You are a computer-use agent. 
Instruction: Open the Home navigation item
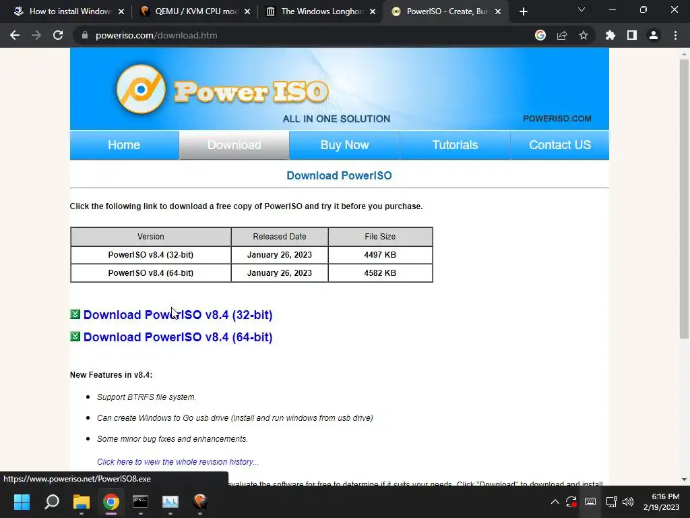pyautogui.click(x=124, y=145)
